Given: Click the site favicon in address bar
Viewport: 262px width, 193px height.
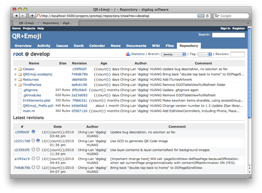Looking at the screenshot, I should [x=38, y=16].
